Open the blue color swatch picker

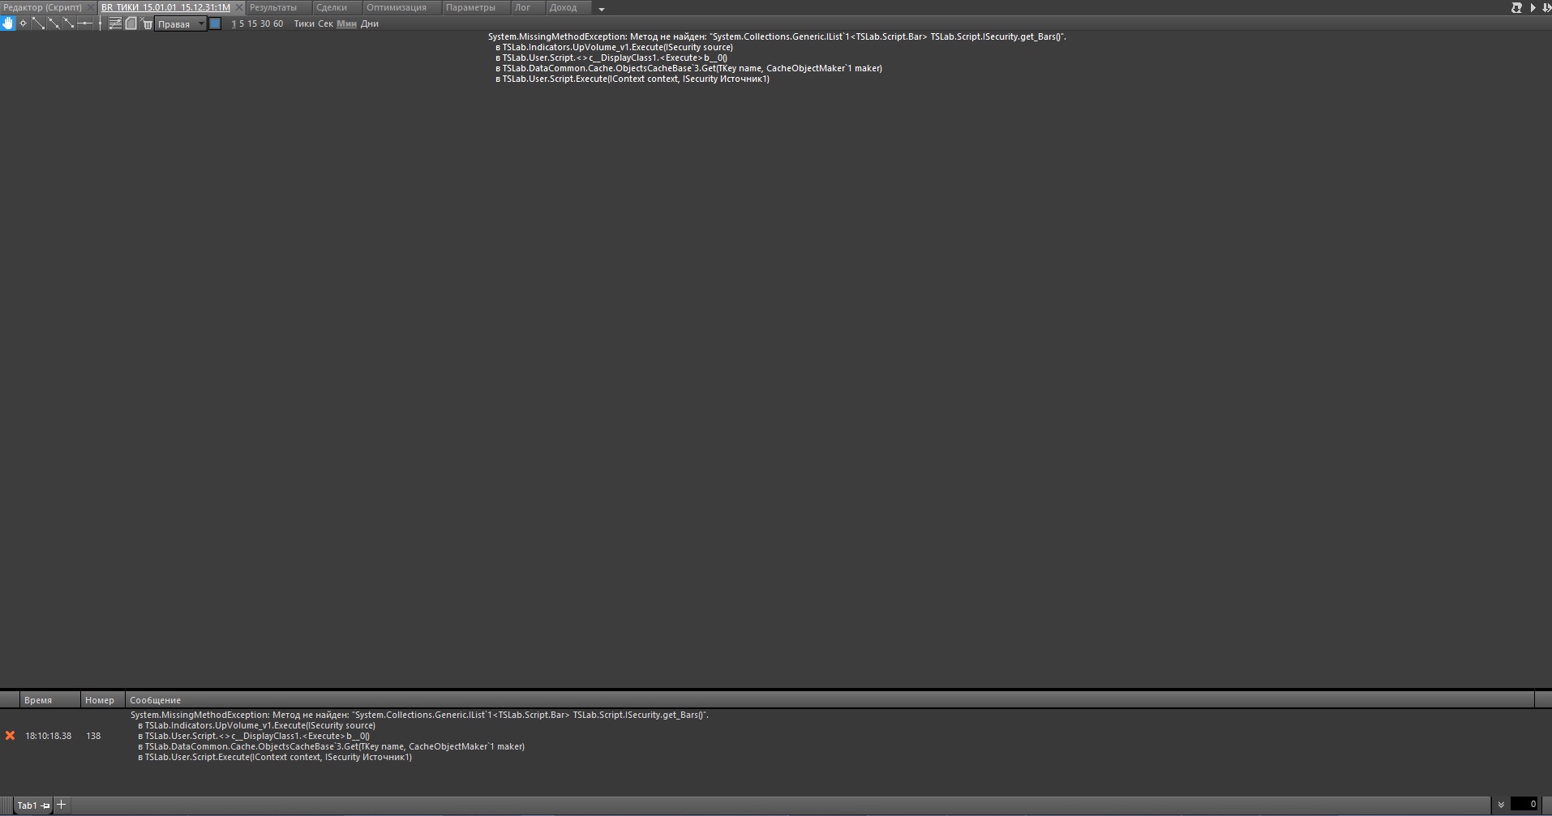tap(215, 23)
